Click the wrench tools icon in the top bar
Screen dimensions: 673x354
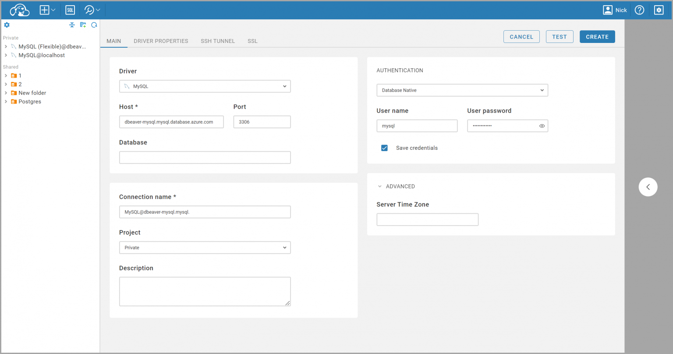pyautogui.click(x=89, y=10)
